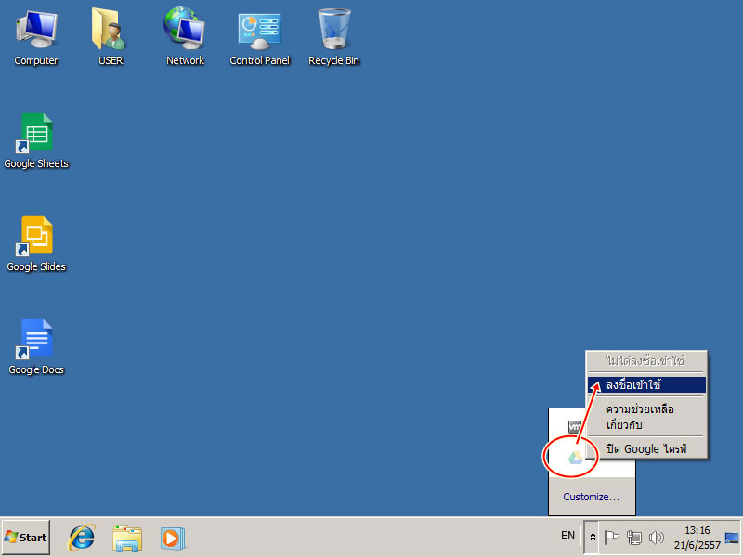This screenshot has width=743, height=557.
Task: Click the Action Center flag icon
Action: coord(612,538)
